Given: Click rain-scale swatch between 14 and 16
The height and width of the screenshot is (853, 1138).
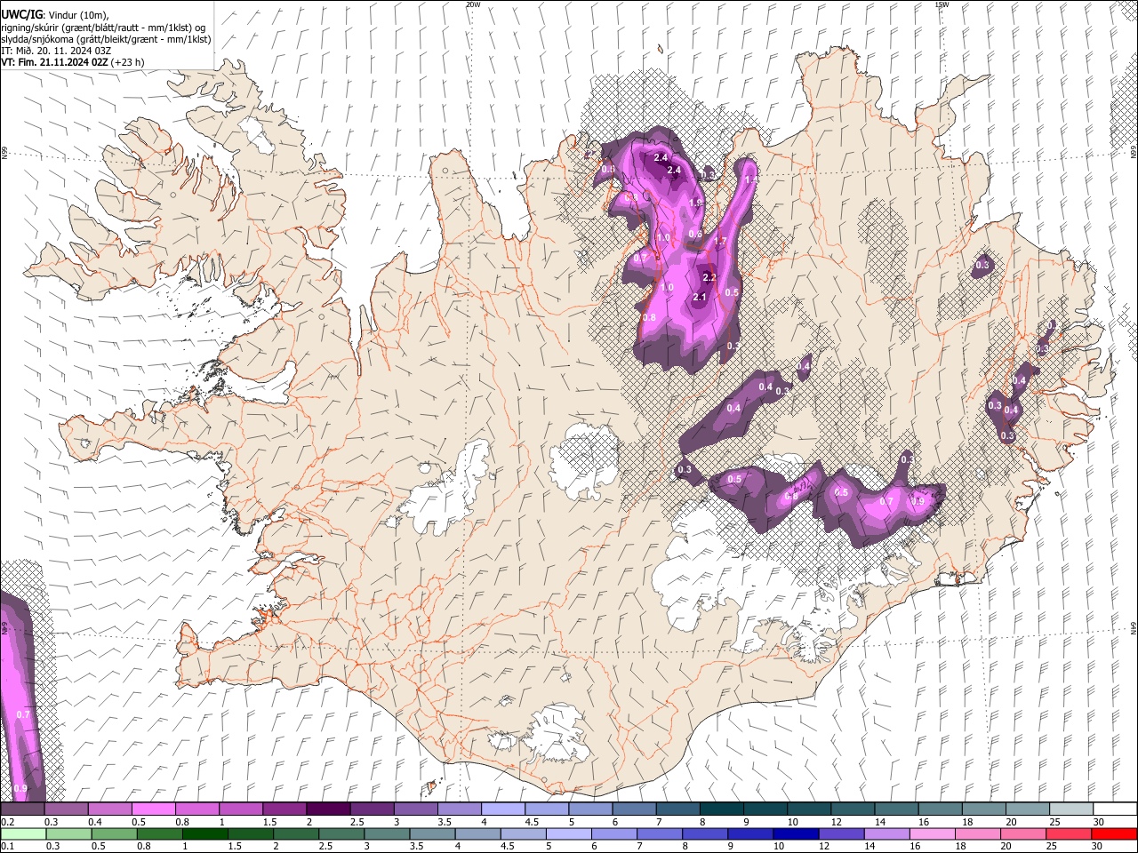Looking at the screenshot, I should (889, 833).
